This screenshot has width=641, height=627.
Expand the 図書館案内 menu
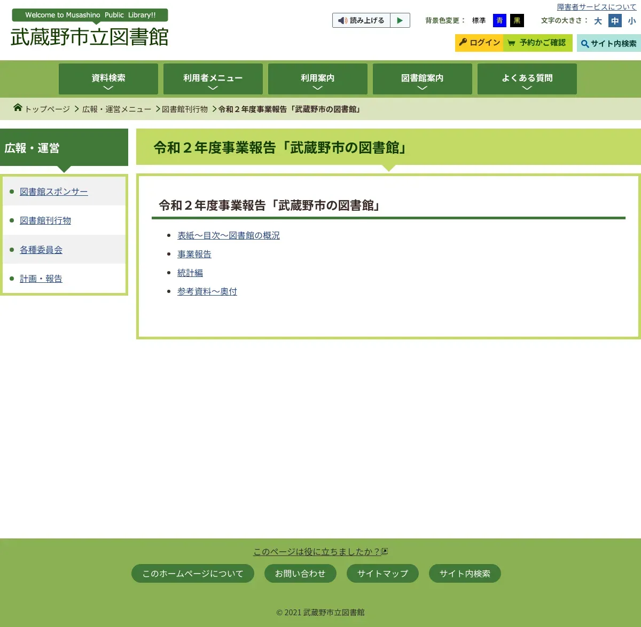click(x=423, y=79)
